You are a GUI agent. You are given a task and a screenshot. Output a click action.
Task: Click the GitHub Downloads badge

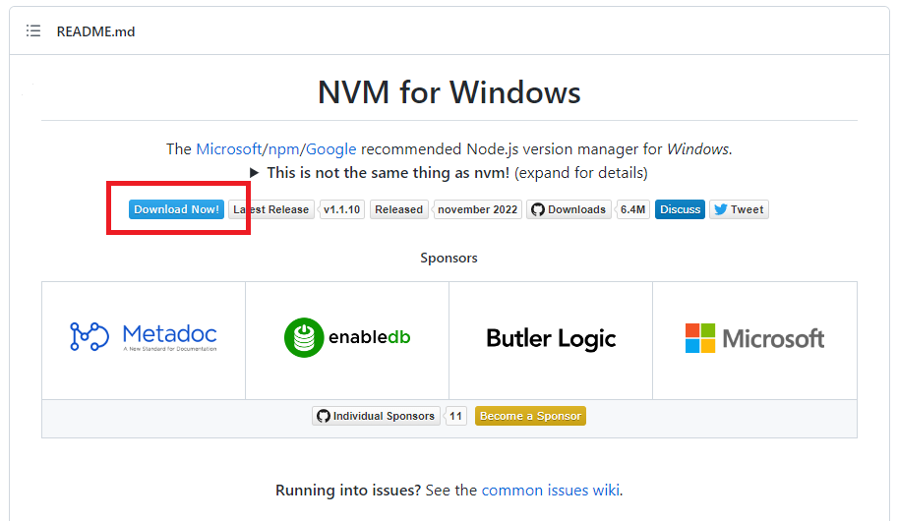(x=569, y=209)
